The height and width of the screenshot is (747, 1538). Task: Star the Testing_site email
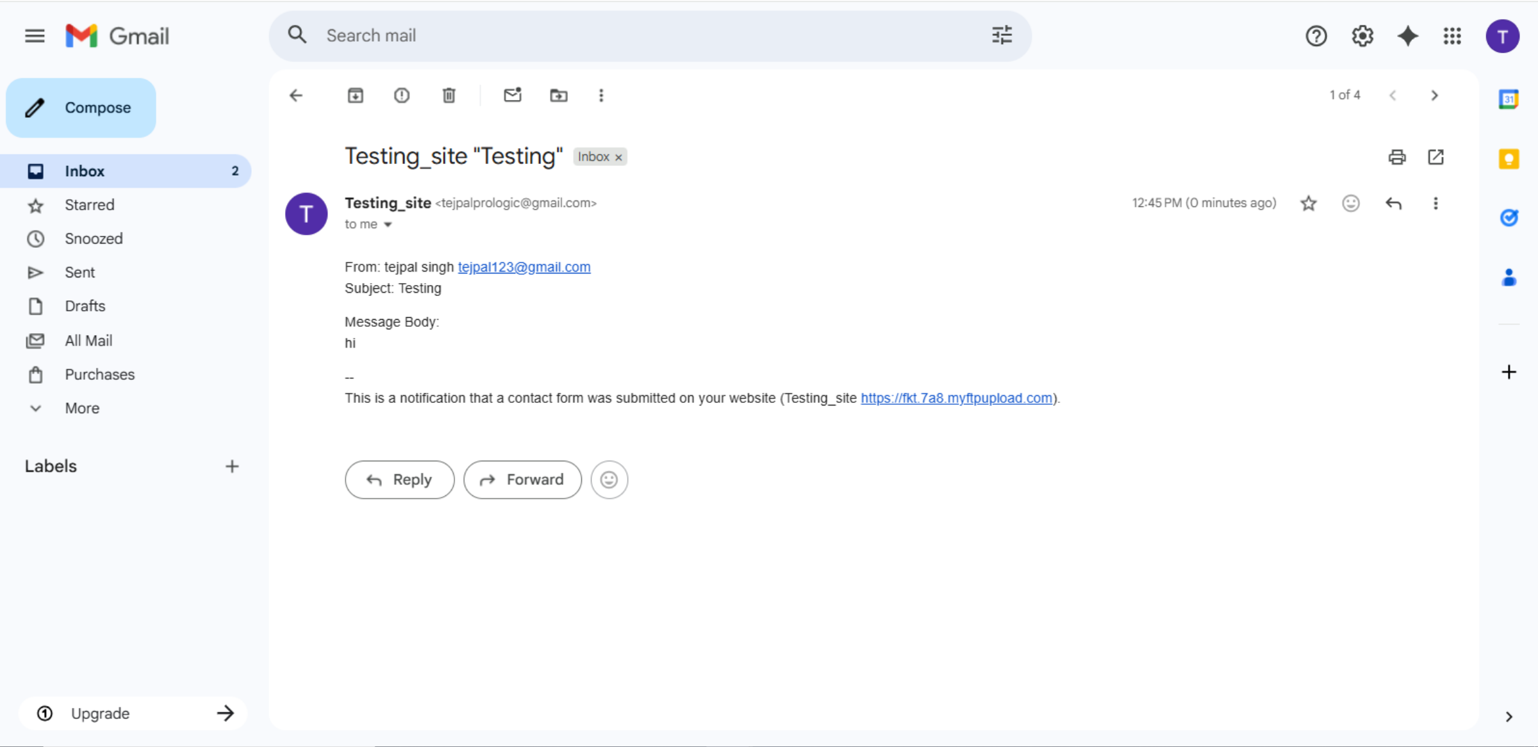pos(1309,203)
